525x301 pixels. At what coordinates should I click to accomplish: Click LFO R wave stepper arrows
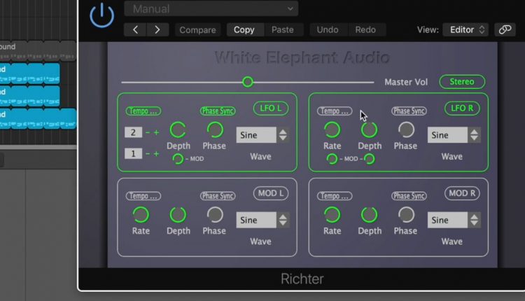click(474, 135)
